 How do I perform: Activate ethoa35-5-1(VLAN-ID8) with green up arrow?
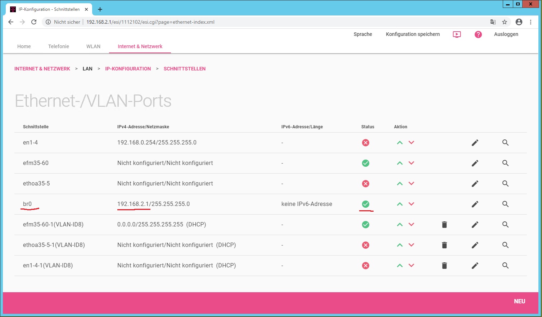pyautogui.click(x=399, y=245)
